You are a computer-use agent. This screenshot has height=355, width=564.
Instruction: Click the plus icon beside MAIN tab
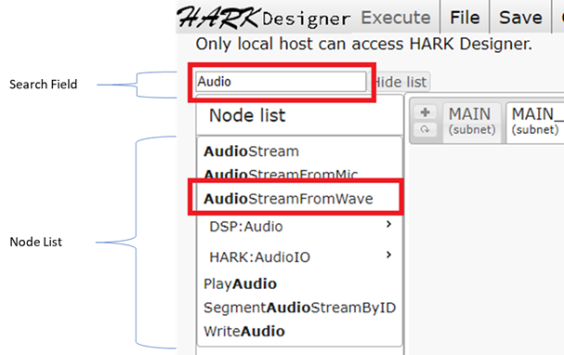click(x=425, y=112)
